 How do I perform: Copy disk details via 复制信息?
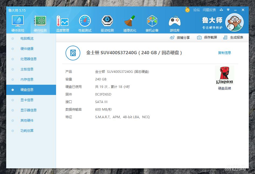[224, 53]
